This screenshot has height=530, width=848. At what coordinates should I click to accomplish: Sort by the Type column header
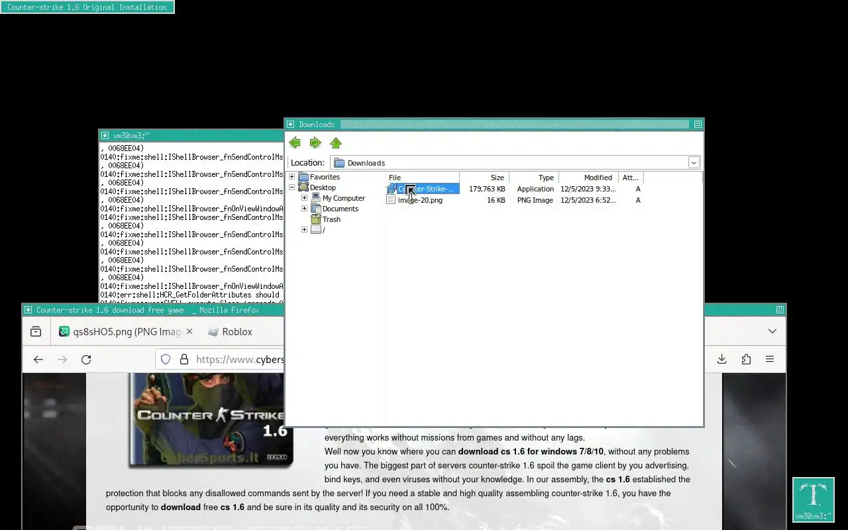pos(534,178)
